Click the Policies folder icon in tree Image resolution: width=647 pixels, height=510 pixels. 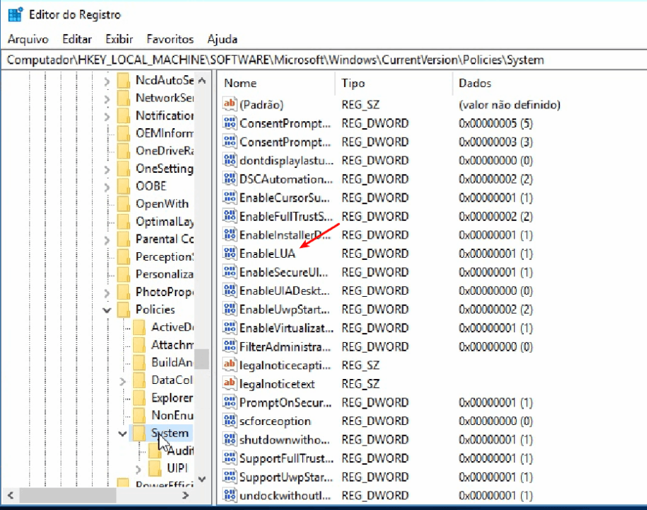pyautogui.click(x=123, y=310)
